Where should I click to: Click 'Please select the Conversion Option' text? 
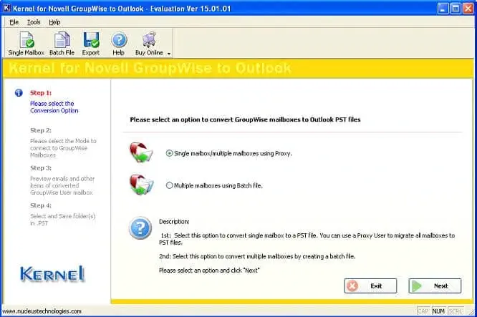point(54,107)
